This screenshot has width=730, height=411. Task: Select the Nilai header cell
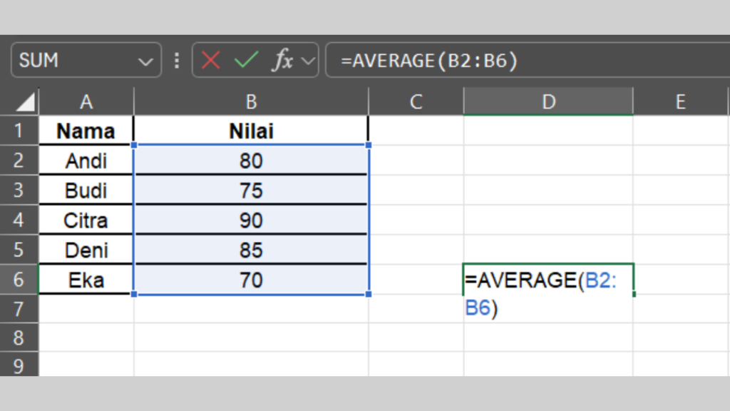(x=251, y=131)
